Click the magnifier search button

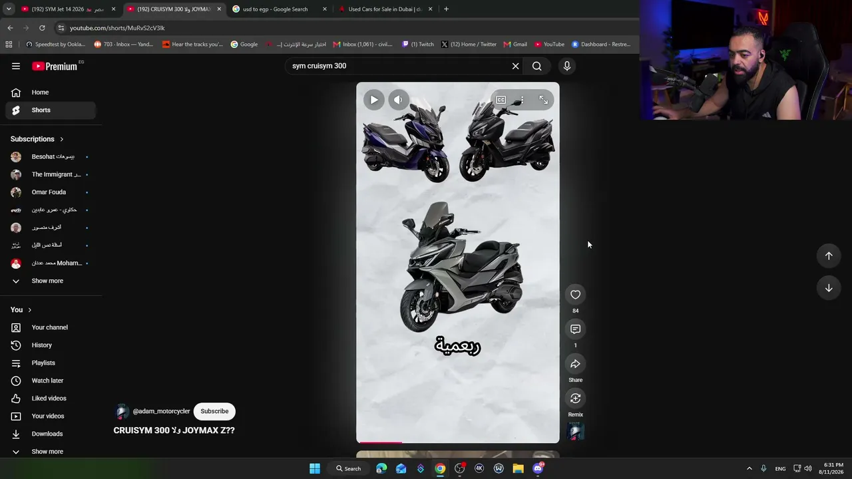(537, 66)
